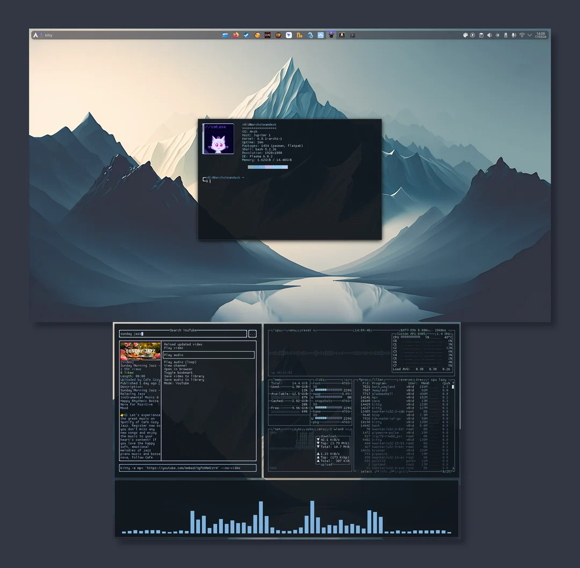Viewport: 580px width, 568px height.
Task: Switch the btop process list to tree view
Action: point(419,380)
